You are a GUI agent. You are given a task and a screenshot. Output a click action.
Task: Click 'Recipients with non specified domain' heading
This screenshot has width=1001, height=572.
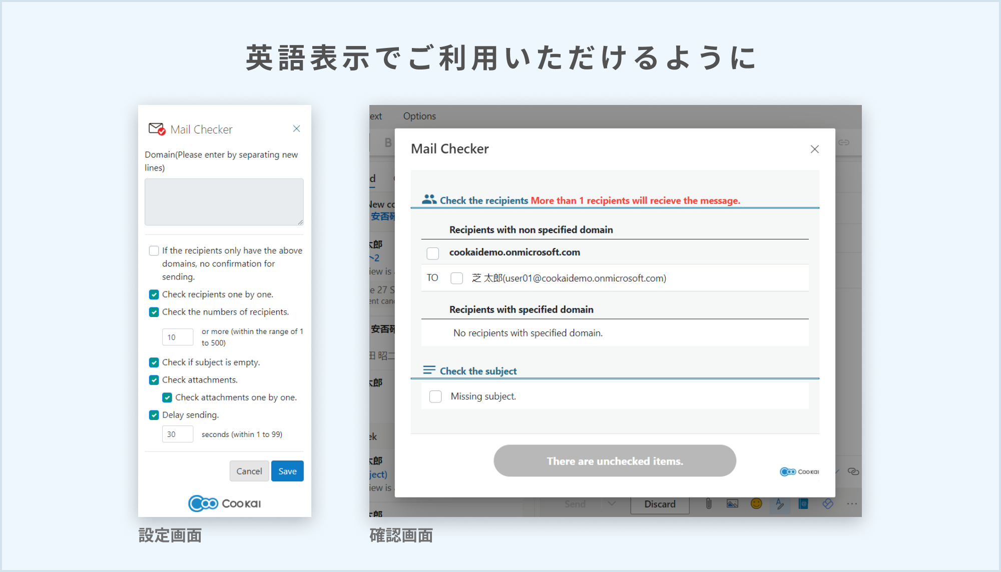531,230
